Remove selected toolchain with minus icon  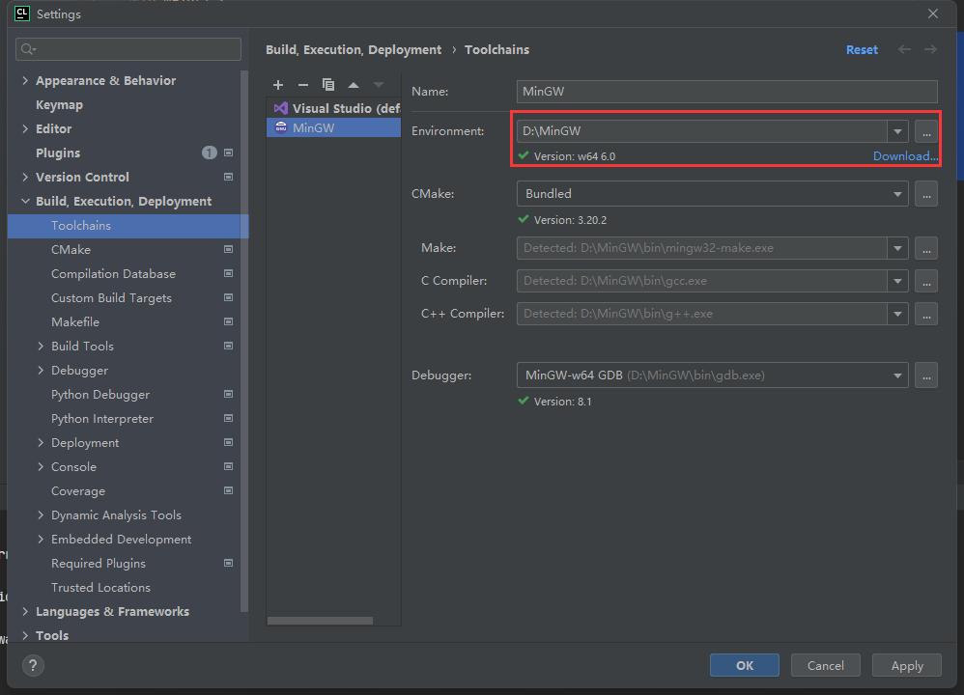tap(303, 85)
